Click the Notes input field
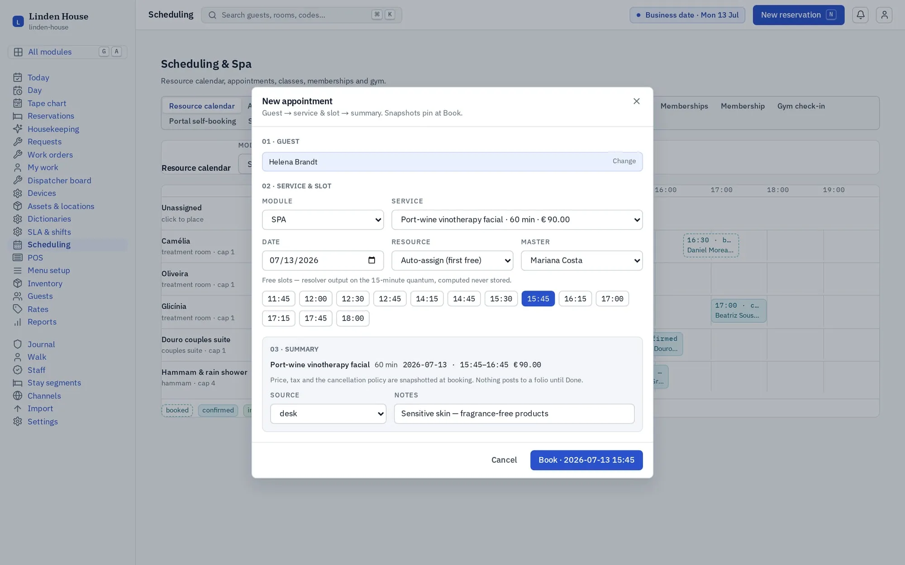The width and height of the screenshot is (905, 565). pyautogui.click(x=514, y=414)
